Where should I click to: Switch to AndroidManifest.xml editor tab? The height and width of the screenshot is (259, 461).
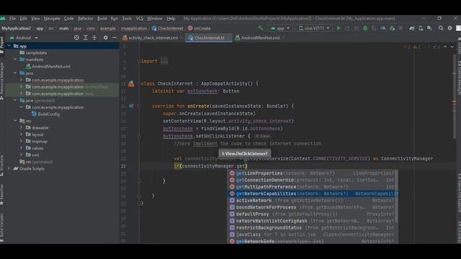261,38
